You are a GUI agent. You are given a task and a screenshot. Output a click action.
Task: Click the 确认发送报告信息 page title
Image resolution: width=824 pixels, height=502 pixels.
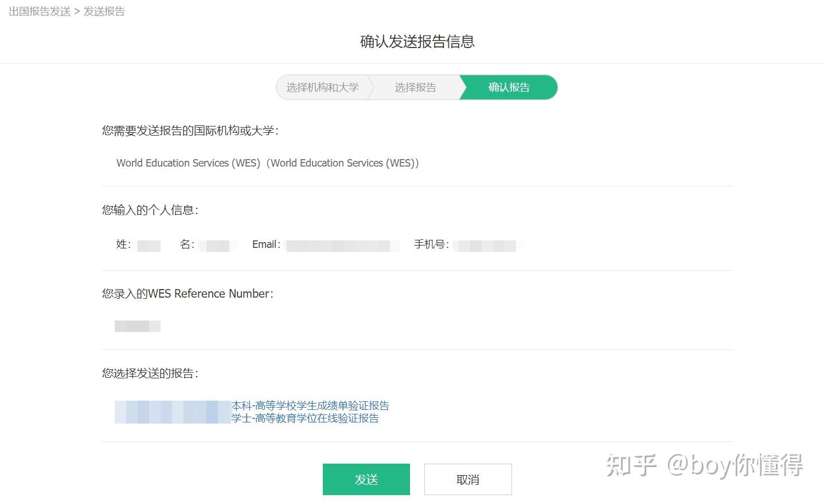coord(417,41)
